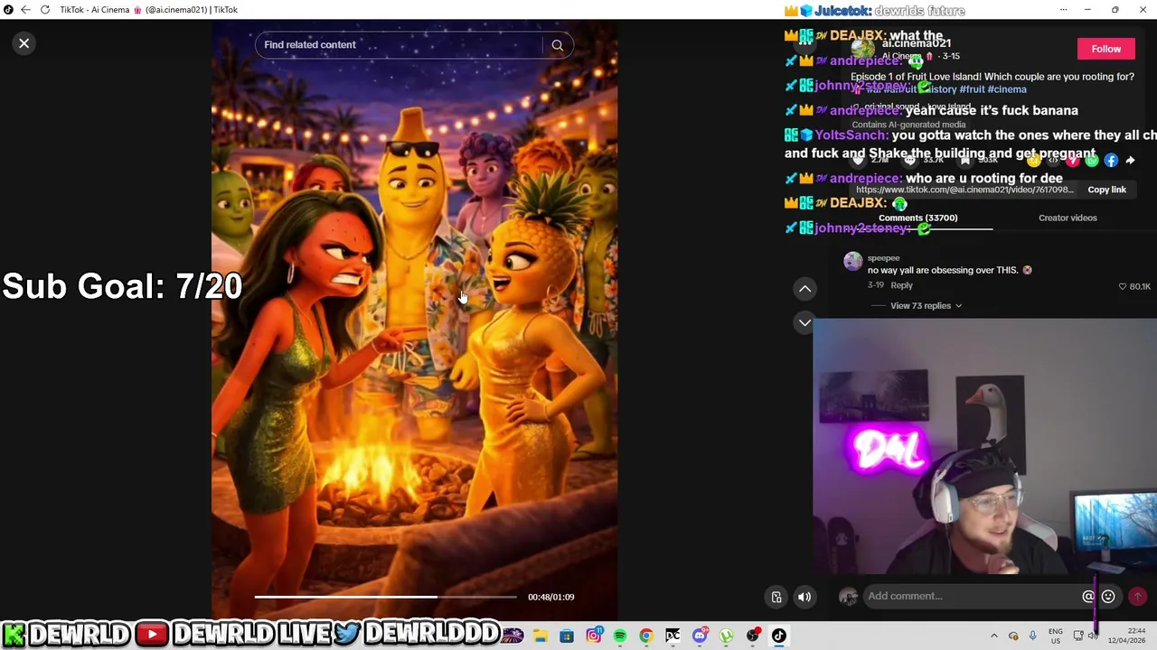This screenshot has width=1157, height=650.
Task: Open OBS Studio from taskbar
Action: pos(753,636)
